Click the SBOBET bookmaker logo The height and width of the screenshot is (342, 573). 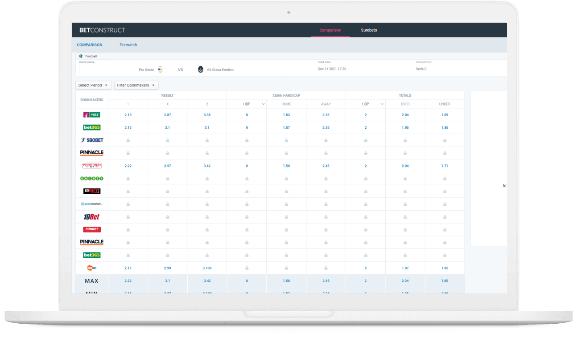click(x=92, y=140)
